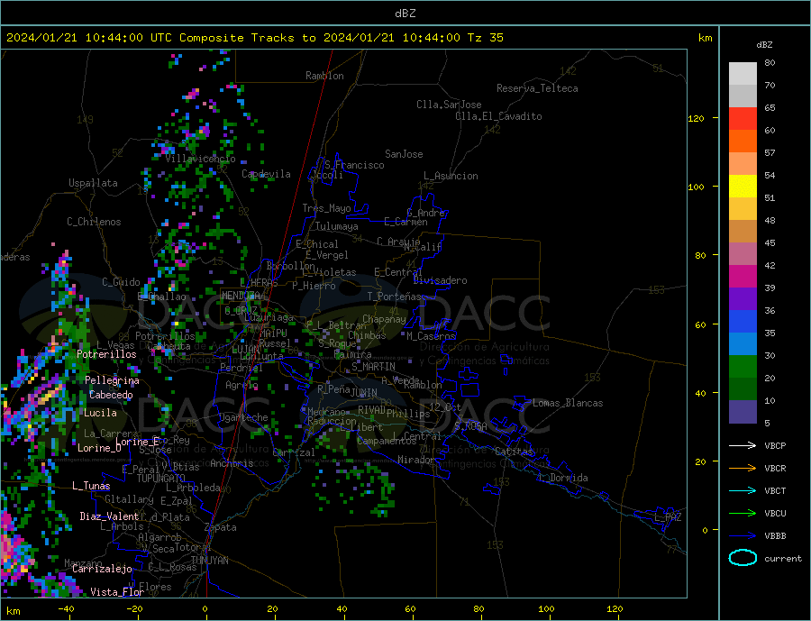Click the 'E_Carmen' map label

(x=405, y=222)
